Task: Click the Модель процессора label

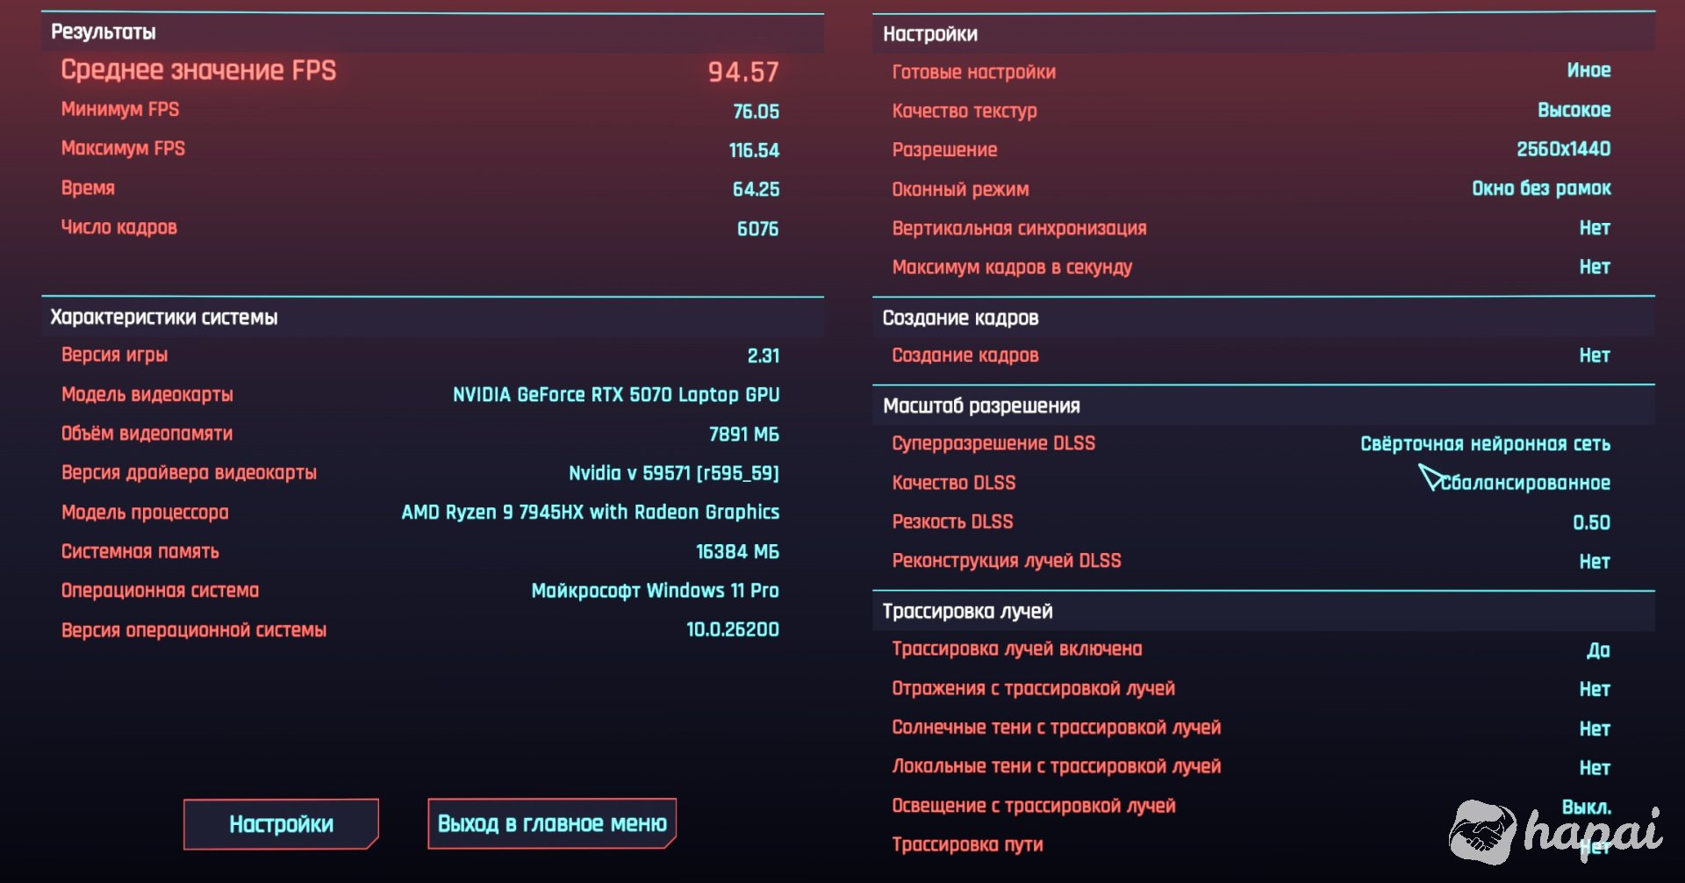Action: tap(145, 512)
